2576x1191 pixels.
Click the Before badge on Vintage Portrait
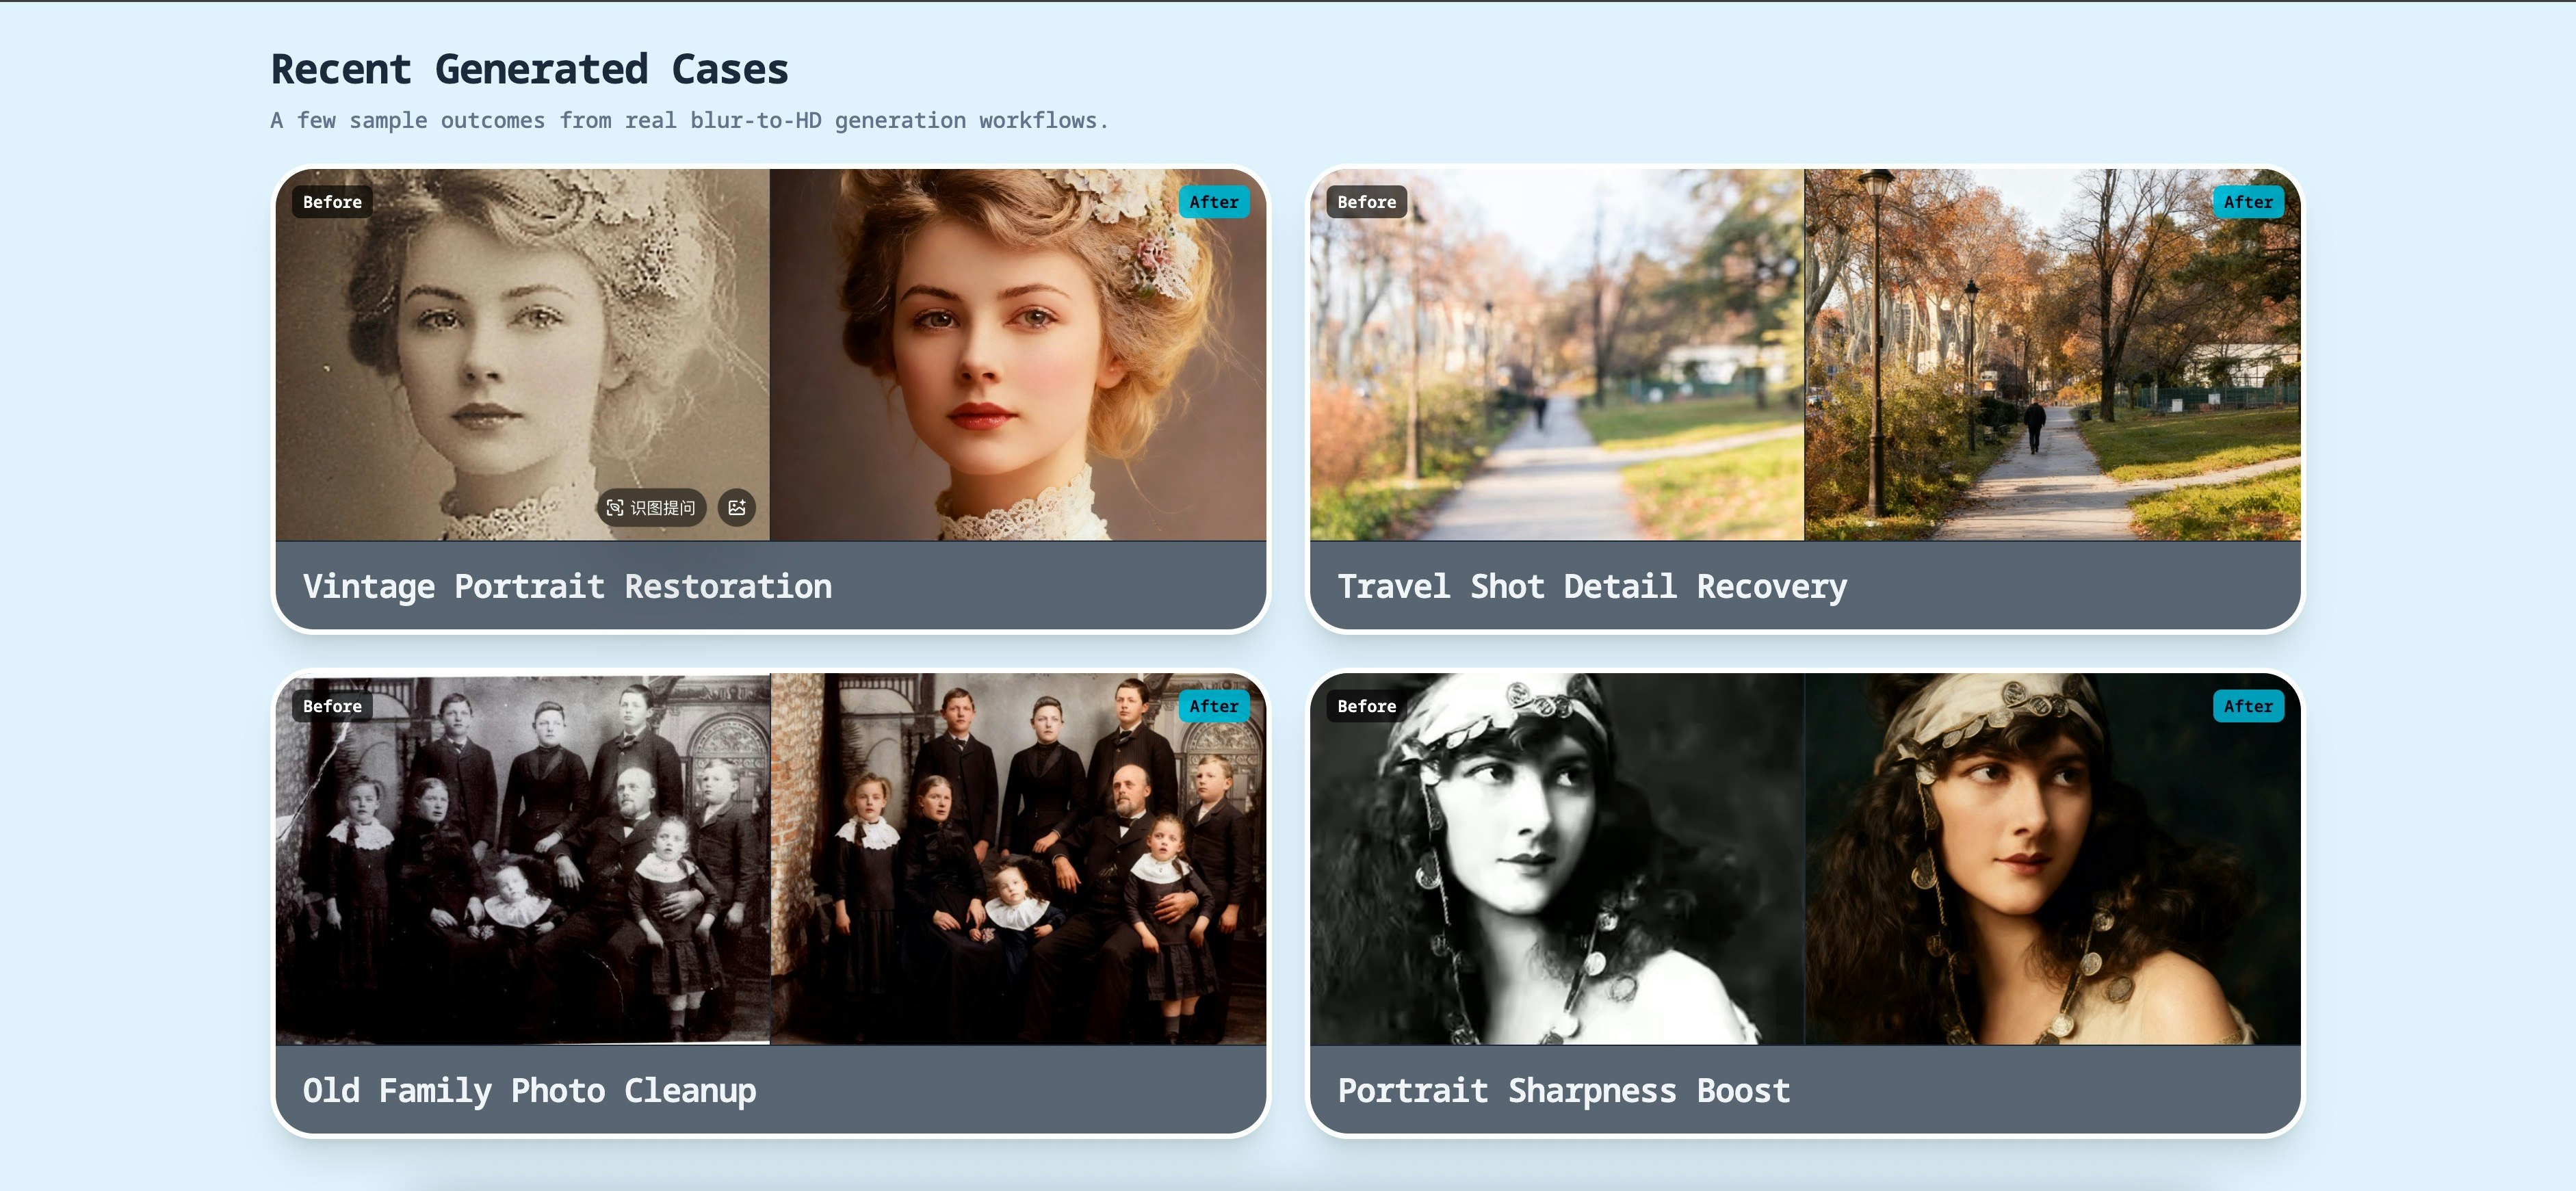point(332,202)
